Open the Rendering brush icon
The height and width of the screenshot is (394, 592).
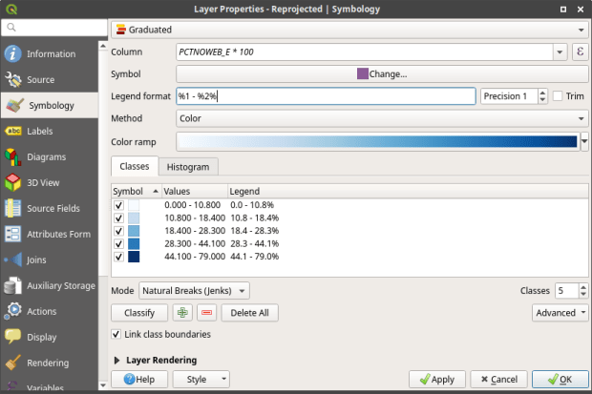coord(12,363)
